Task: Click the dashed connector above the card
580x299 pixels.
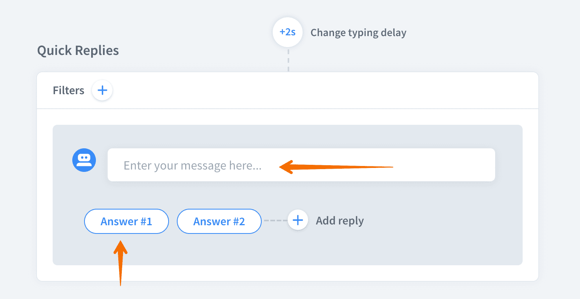Action: point(288,61)
